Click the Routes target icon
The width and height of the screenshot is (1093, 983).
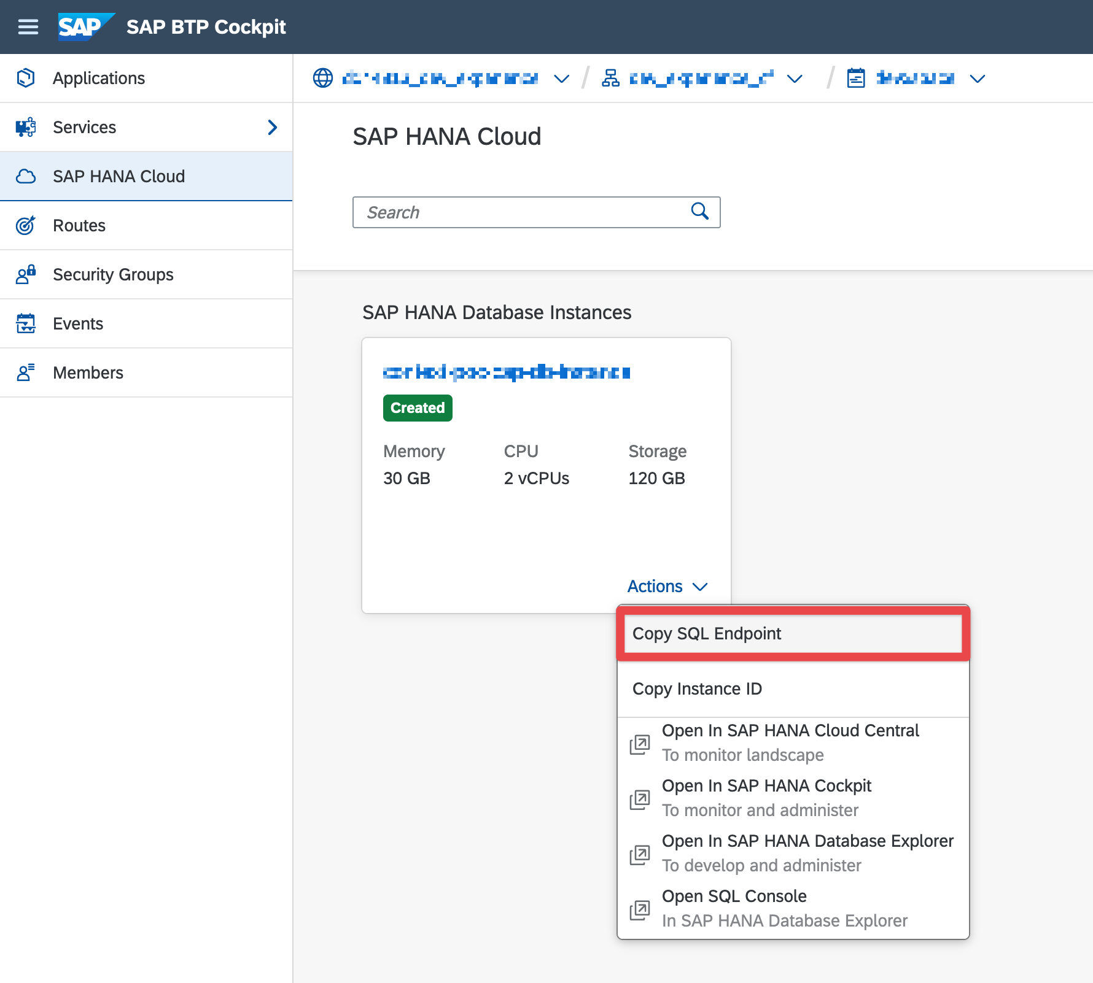(x=25, y=225)
